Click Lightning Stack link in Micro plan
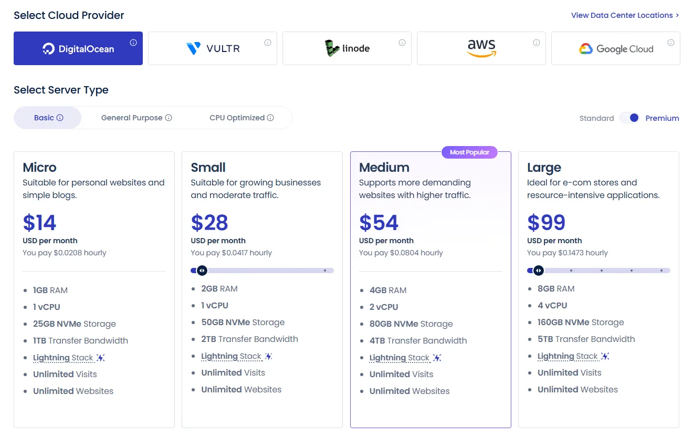The width and height of the screenshot is (693, 436). (x=63, y=358)
